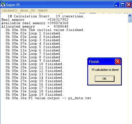This screenshot has width=132, height=124.
Task: Click the 'PI calculation is done!' message
Action: click(x=105, y=70)
